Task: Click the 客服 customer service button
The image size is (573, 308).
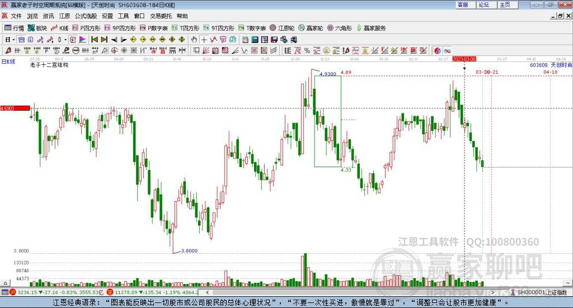Action: tap(466, 5)
